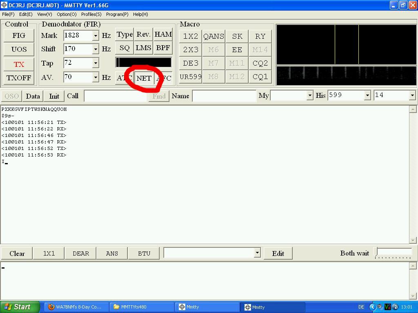Run the RY macro

[x=260, y=36]
